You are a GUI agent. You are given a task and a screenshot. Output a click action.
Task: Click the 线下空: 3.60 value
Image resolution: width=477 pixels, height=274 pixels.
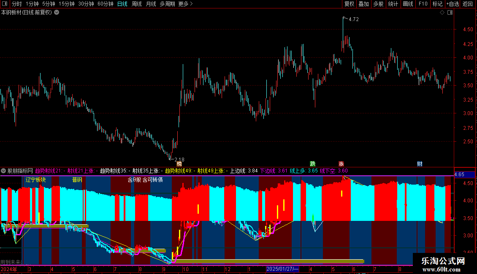(x=334, y=171)
